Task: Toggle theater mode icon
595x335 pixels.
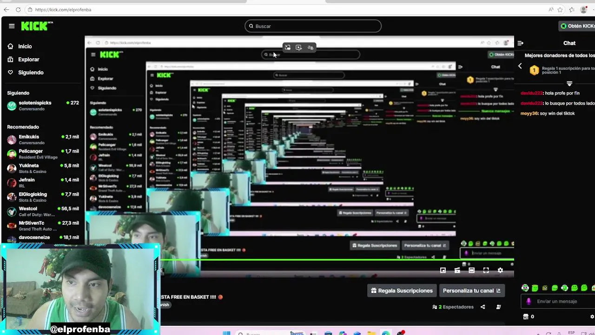Action: 472,270
